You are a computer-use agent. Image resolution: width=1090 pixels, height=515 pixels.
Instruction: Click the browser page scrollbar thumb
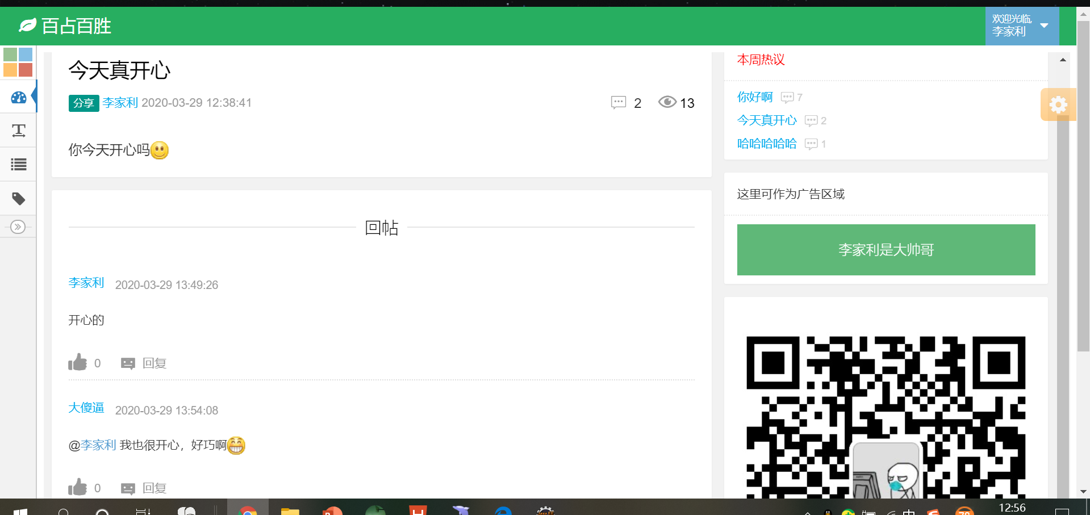coord(1083,187)
